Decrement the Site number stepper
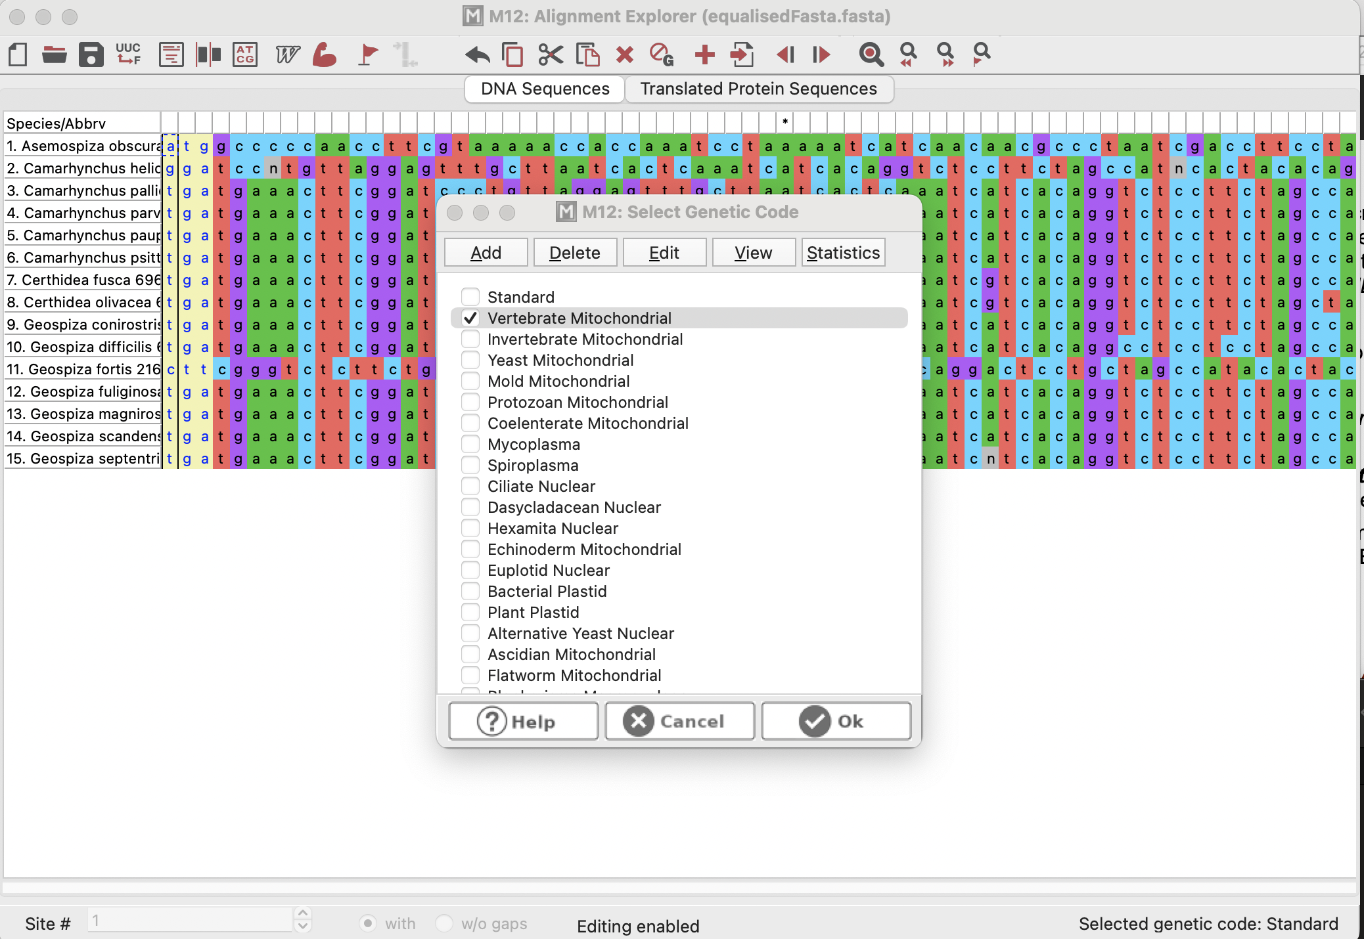 (303, 927)
